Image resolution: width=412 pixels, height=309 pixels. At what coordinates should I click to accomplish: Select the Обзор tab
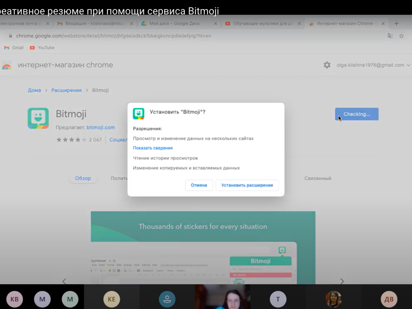pyautogui.click(x=83, y=178)
